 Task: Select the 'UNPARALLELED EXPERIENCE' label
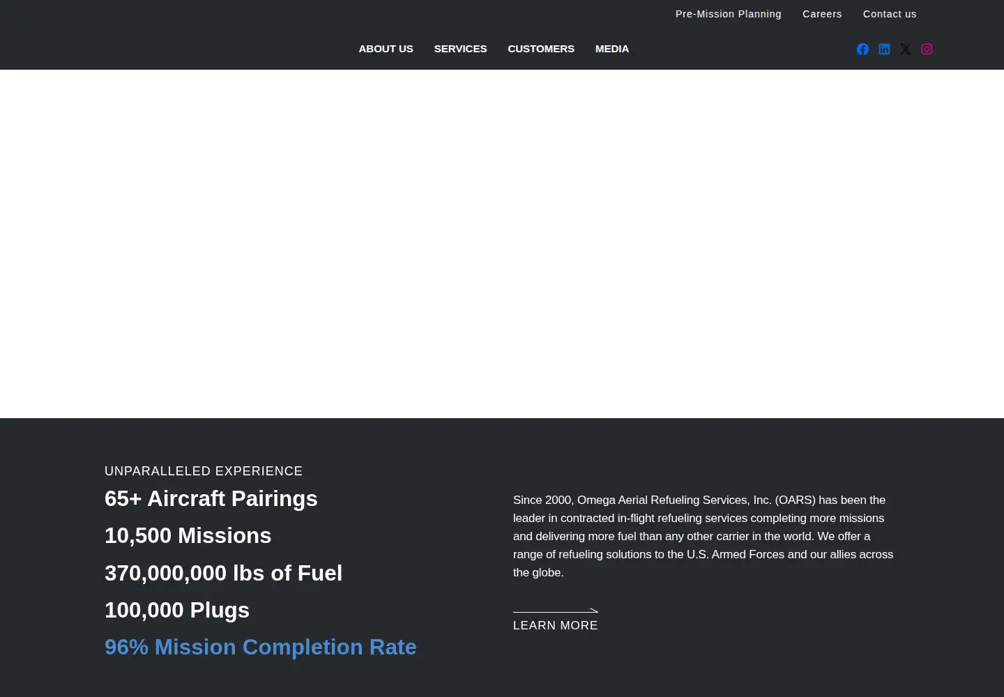204,471
